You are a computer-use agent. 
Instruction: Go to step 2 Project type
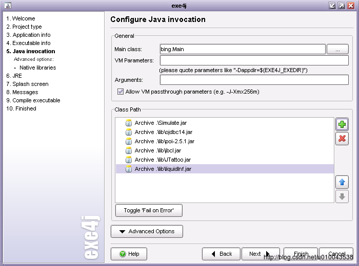(24, 27)
